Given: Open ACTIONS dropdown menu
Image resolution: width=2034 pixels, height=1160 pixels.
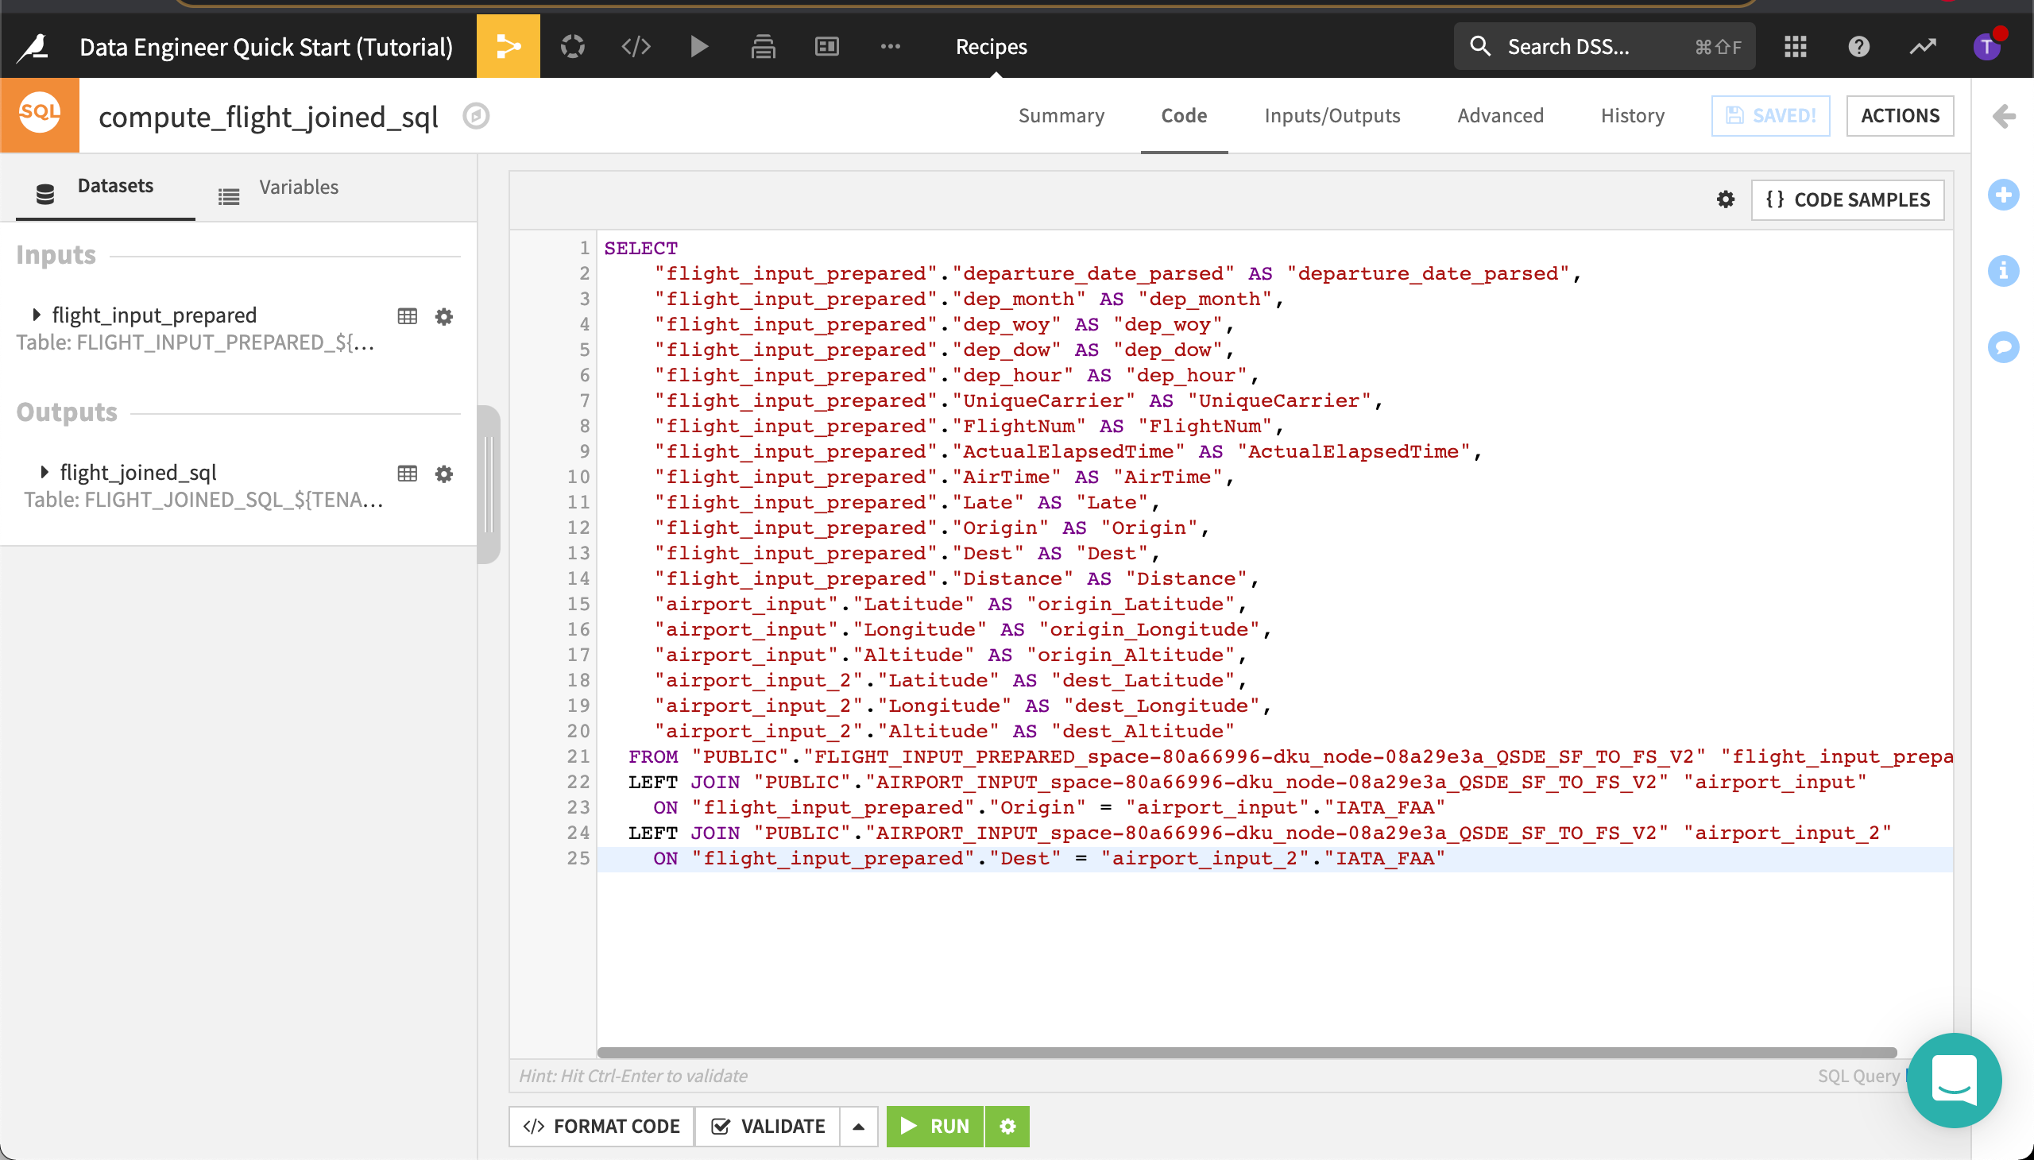Looking at the screenshot, I should click(1898, 116).
